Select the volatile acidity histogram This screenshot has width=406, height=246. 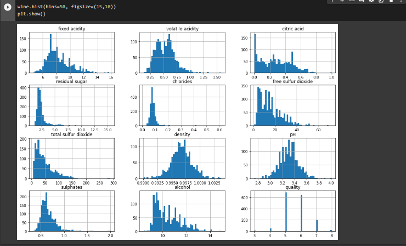coord(182,53)
